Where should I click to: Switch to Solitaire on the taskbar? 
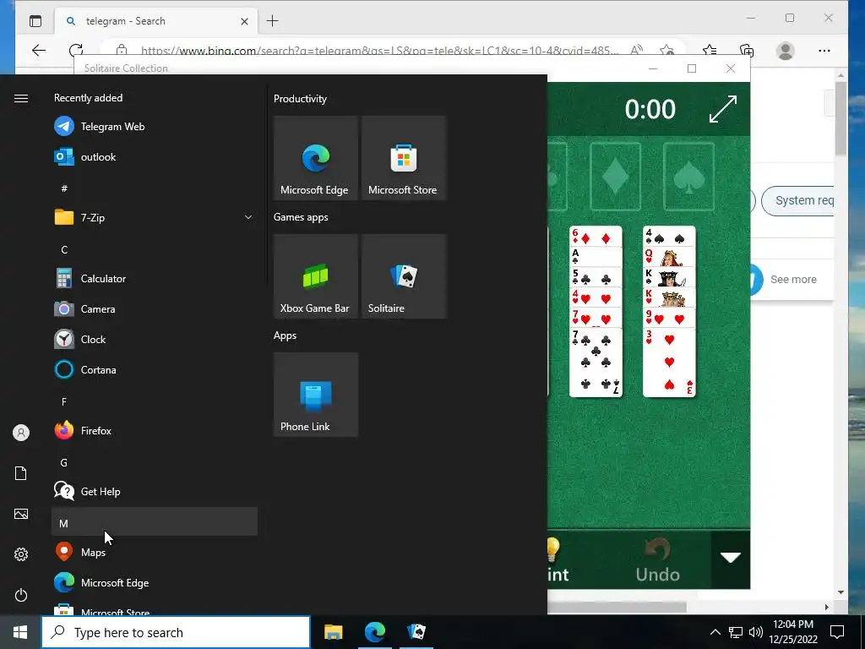pyautogui.click(x=416, y=632)
